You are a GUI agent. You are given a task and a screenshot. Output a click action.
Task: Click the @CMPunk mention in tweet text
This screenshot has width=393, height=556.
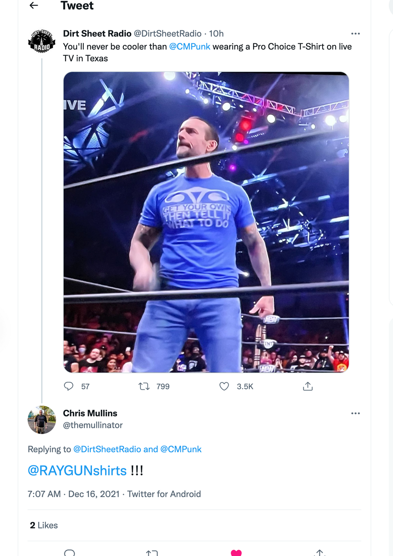pos(189,46)
